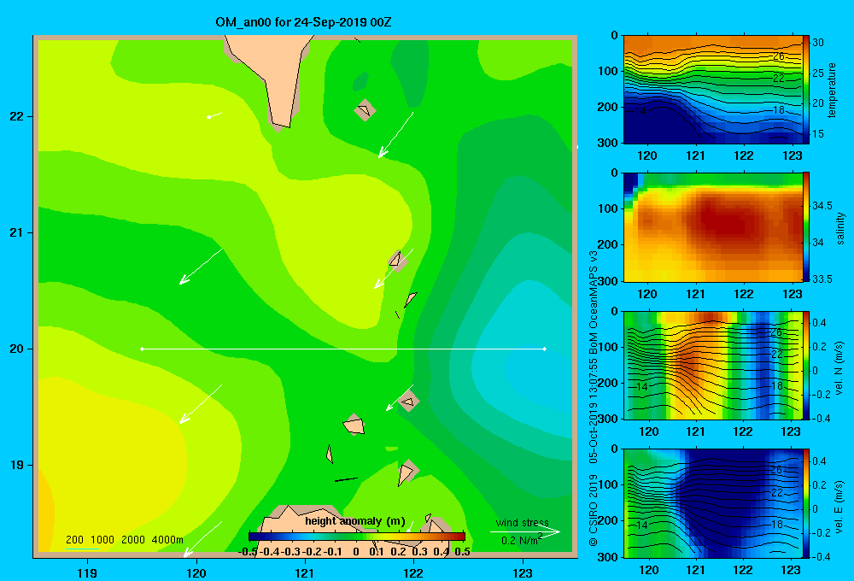Click the vel. N color scale bar
The image size is (854, 581).
806,365
